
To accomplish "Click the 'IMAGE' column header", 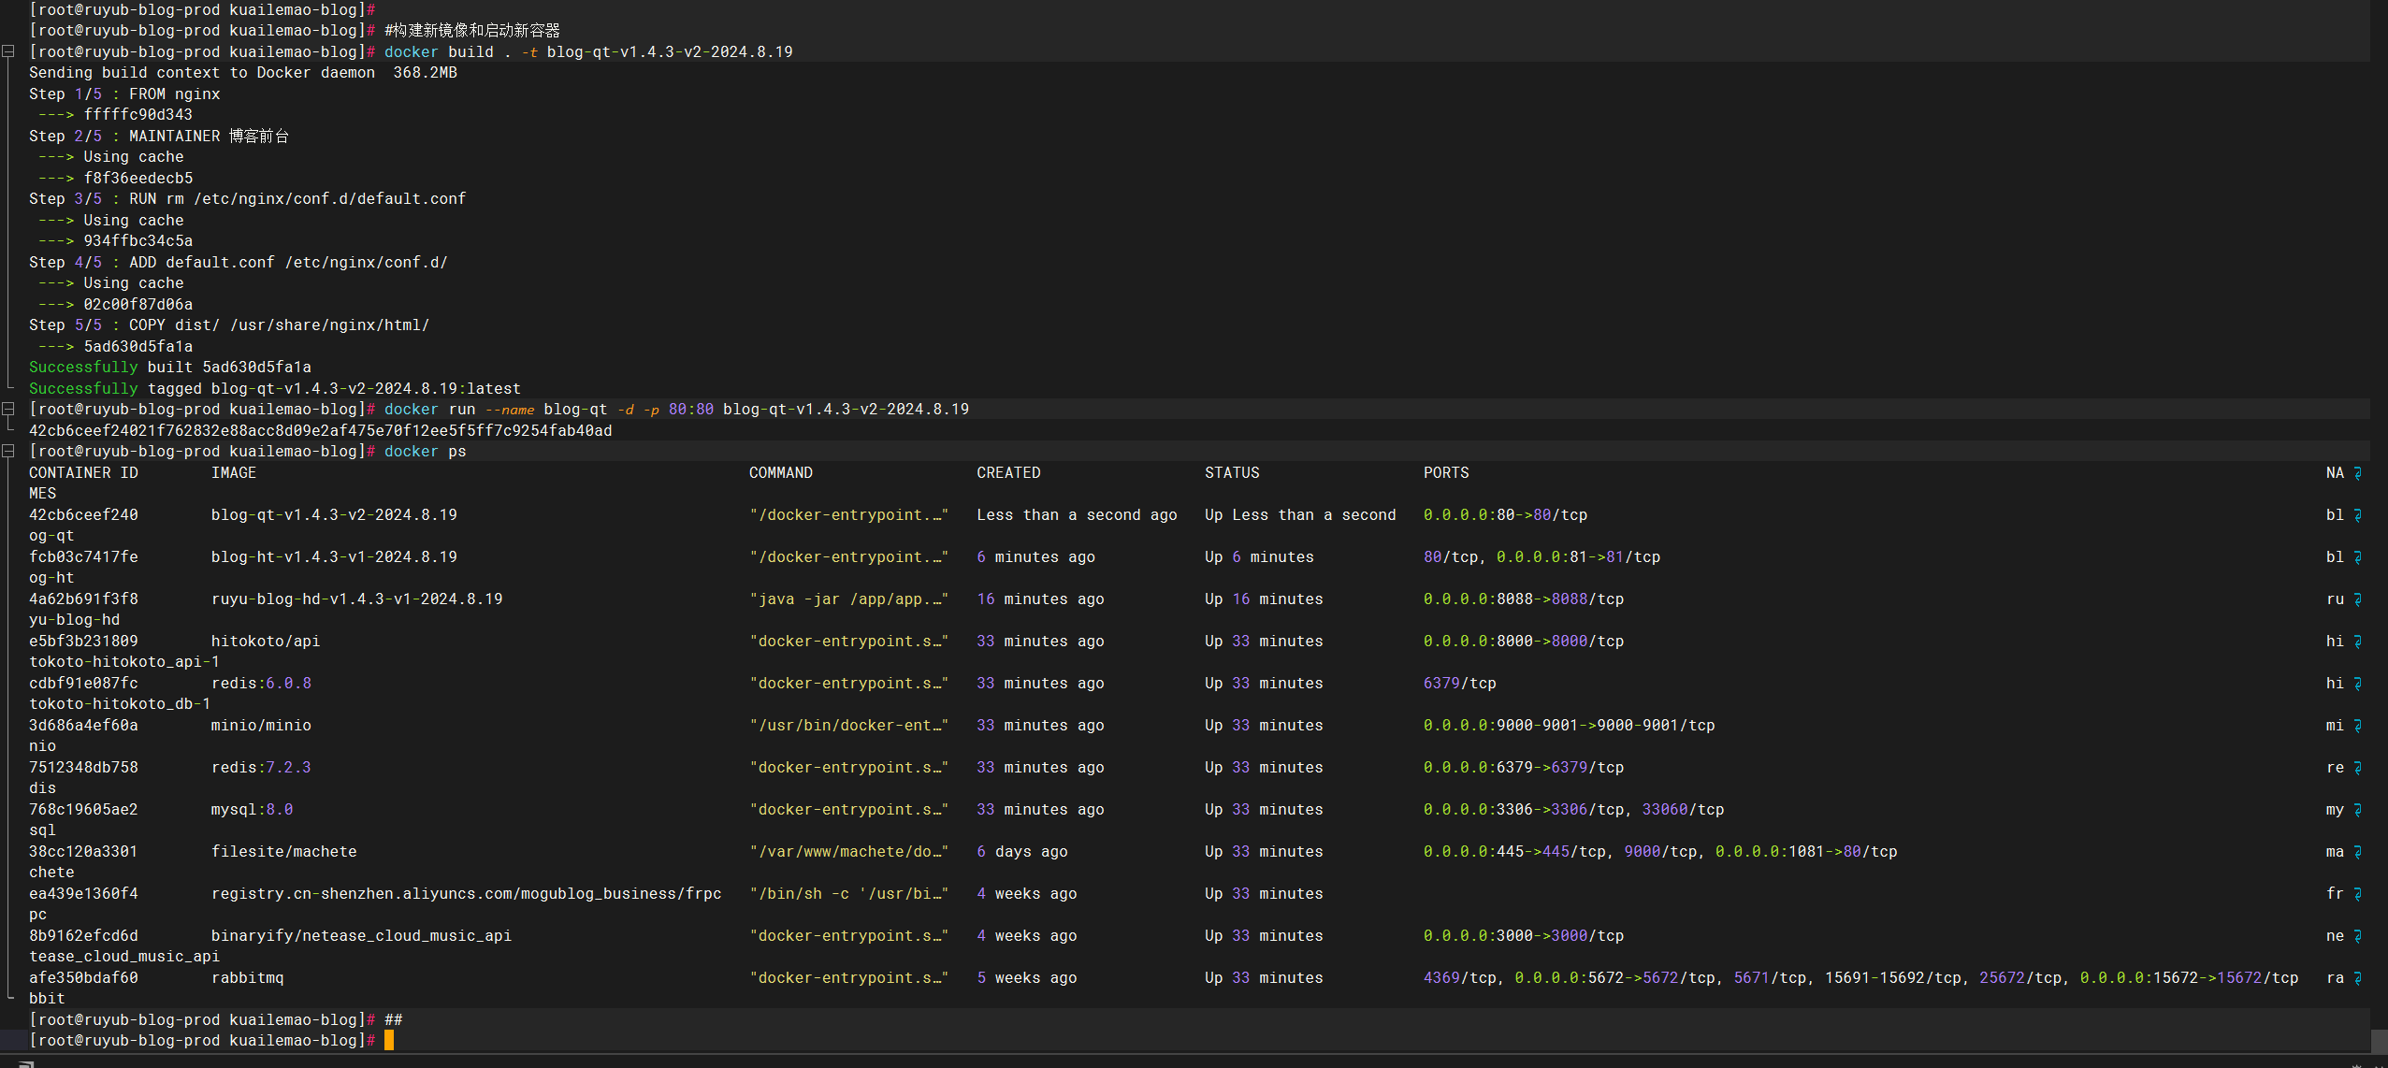I will click(234, 473).
